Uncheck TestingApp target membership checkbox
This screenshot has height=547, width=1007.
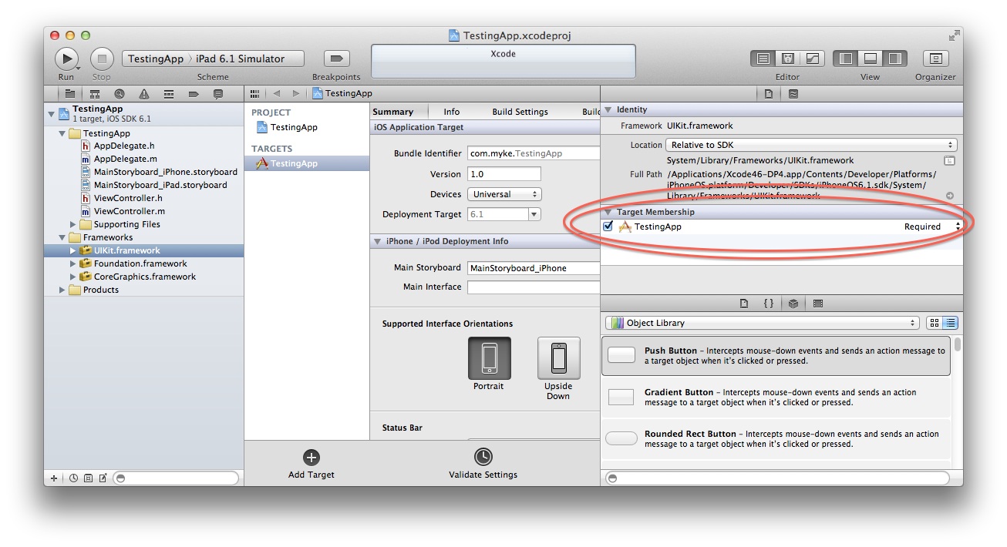click(x=608, y=227)
